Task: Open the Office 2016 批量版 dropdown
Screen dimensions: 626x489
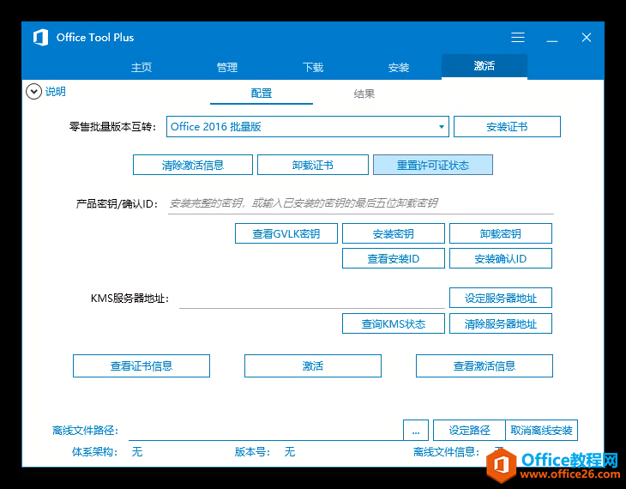Action: (307, 127)
